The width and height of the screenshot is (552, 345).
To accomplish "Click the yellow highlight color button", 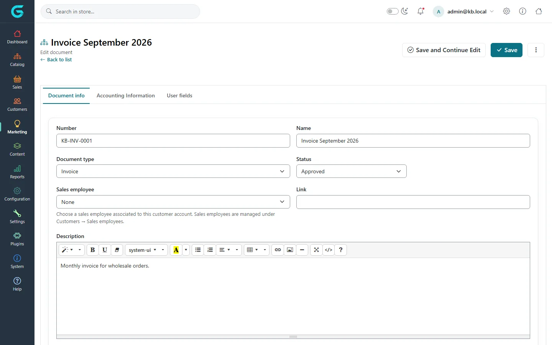I will 176,250.
